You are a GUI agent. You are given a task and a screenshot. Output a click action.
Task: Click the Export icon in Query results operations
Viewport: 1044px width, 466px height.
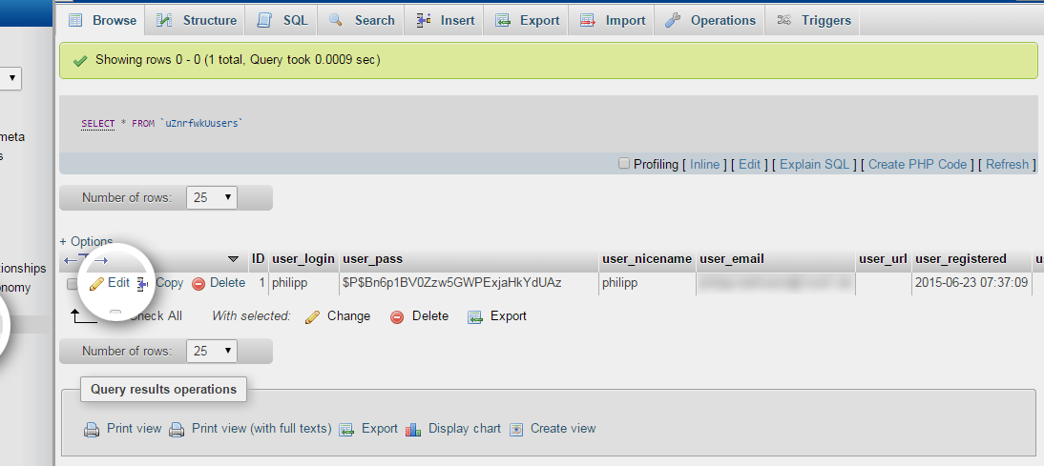(x=345, y=430)
